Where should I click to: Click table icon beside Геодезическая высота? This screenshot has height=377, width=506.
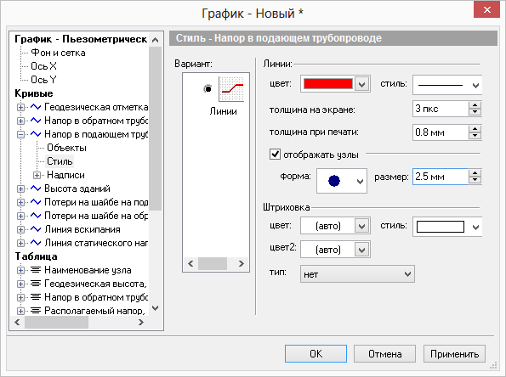click(x=36, y=284)
